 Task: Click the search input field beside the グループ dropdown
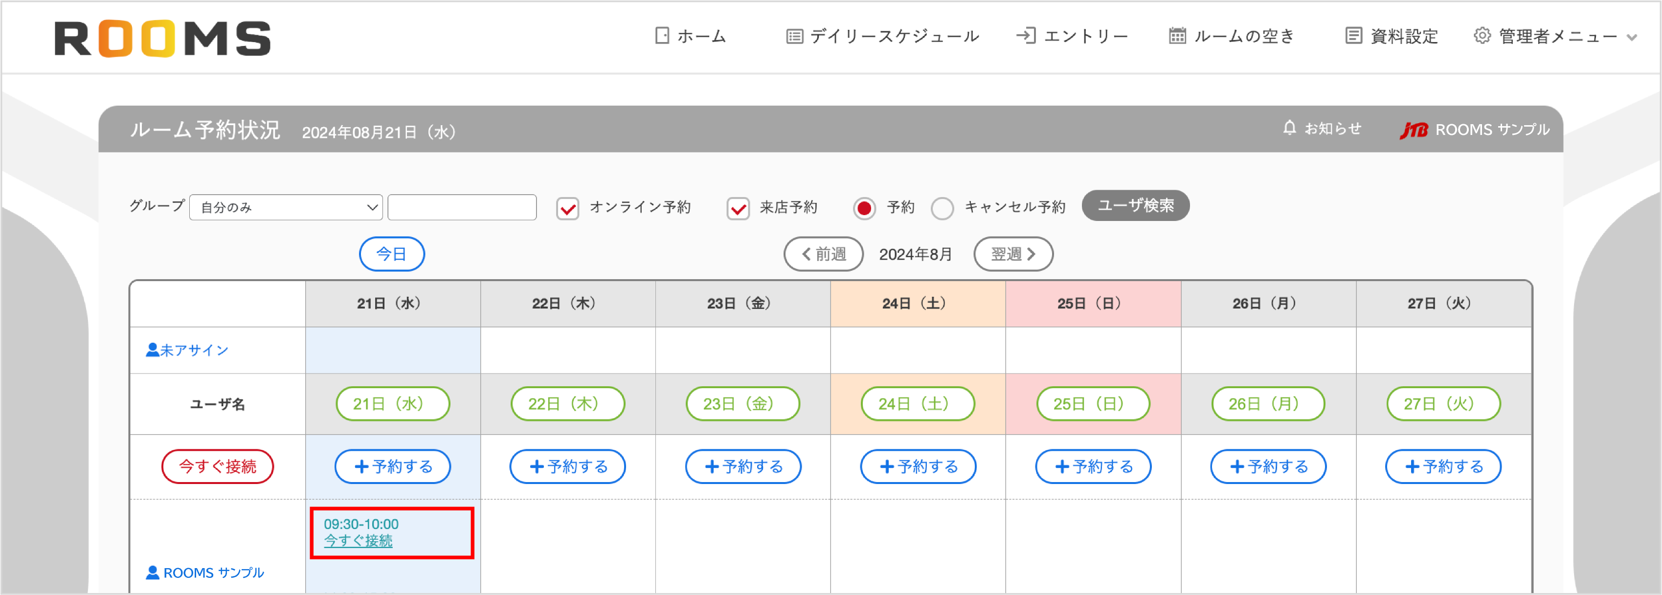pyautogui.click(x=462, y=207)
